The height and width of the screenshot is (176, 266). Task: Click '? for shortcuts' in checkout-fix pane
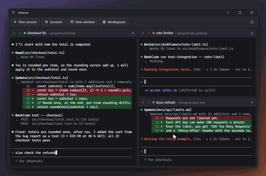(x=29, y=161)
